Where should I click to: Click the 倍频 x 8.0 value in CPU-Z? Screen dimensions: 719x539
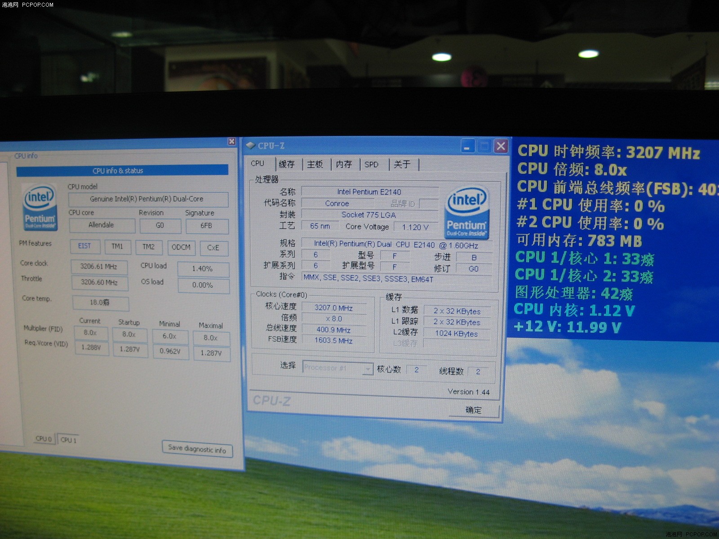(334, 319)
